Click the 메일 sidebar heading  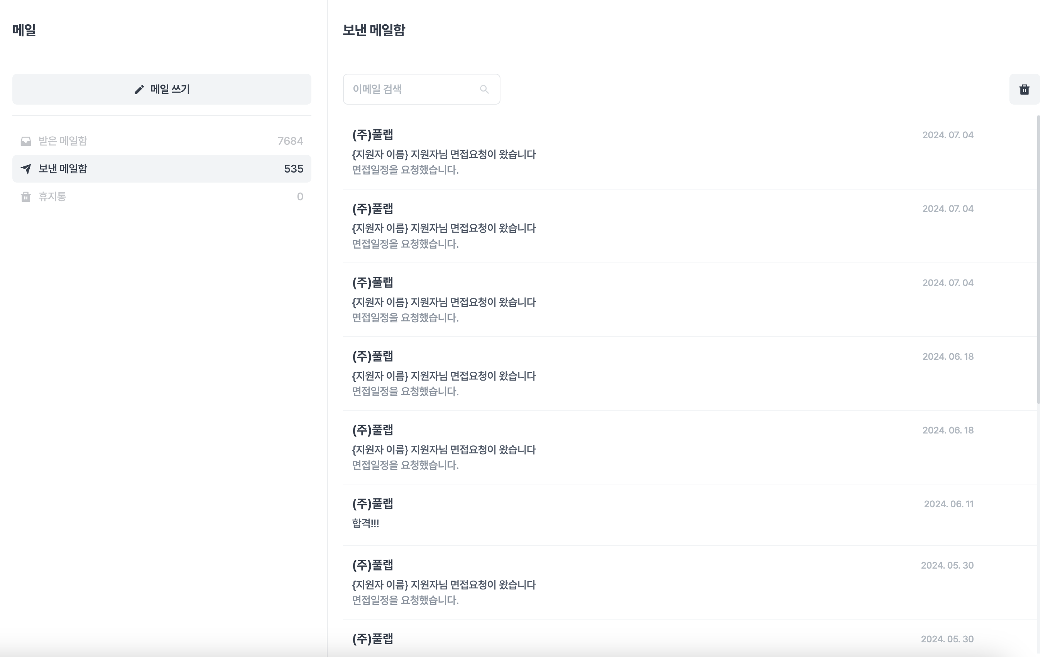coord(24,30)
